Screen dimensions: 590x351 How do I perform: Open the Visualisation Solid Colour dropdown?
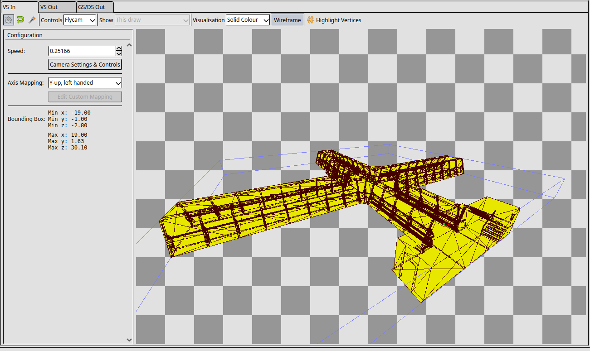pos(248,20)
